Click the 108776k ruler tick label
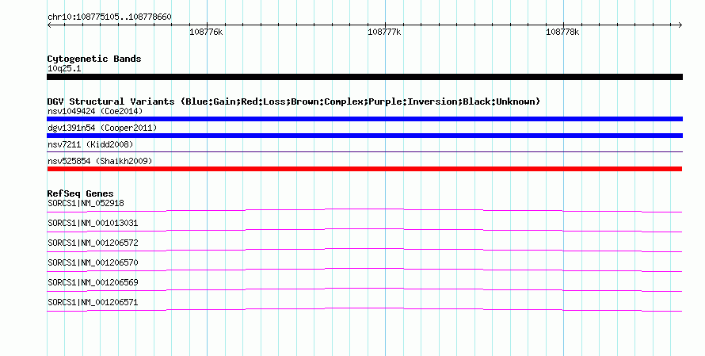 pyautogui.click(x=206, y=32)
